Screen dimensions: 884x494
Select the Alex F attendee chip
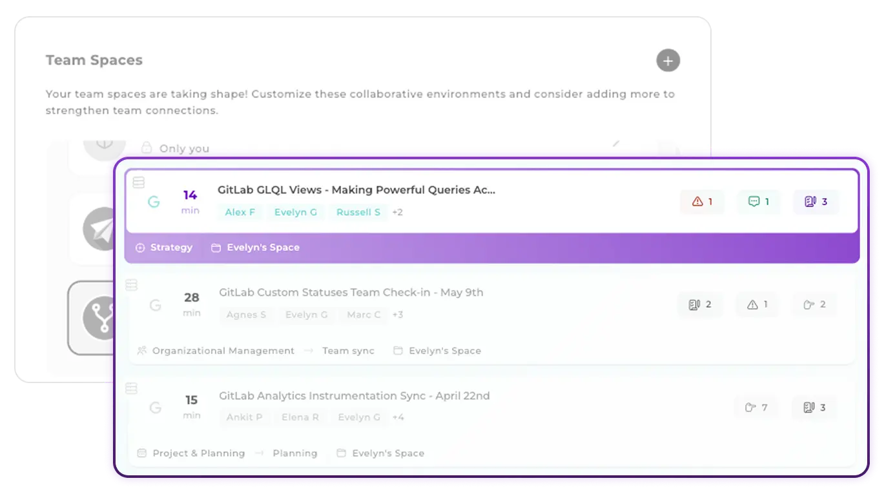[x=239, y=212]
